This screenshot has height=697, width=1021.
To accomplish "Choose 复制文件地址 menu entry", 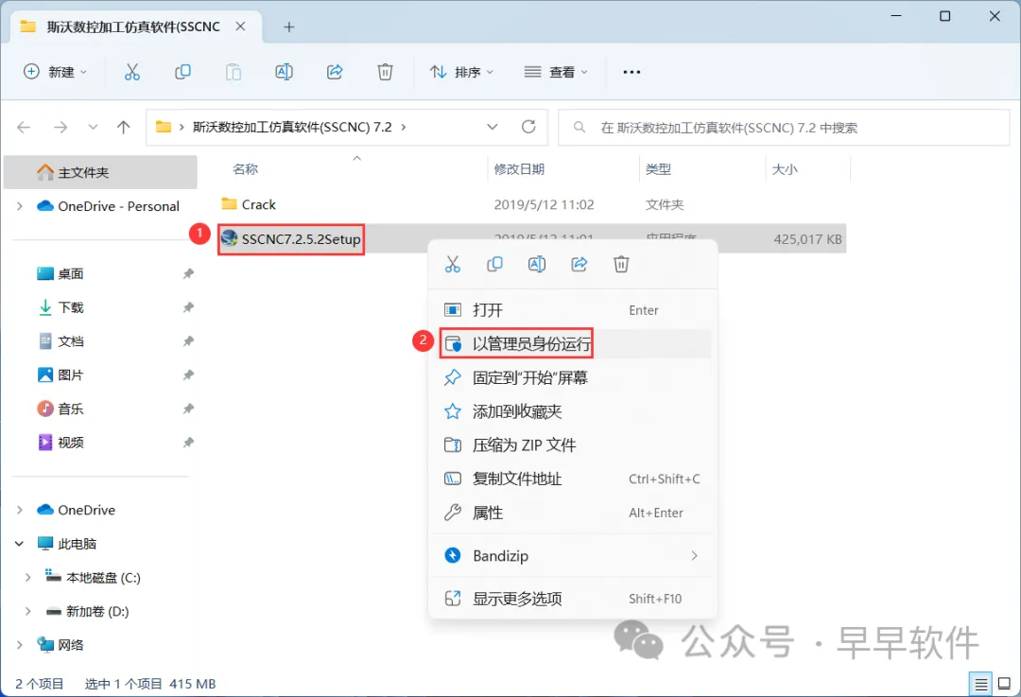I will (x=572, y=479).
